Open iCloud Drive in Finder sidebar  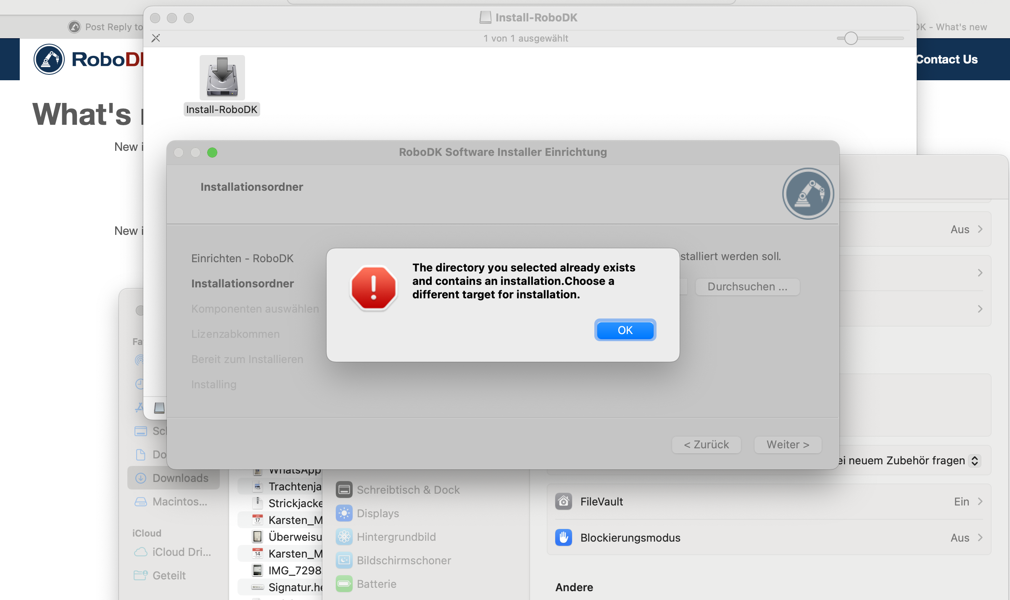181,552
